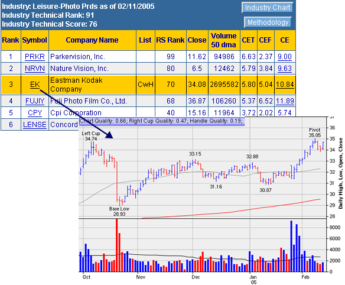Click the Base Low 28.93 marker
345x285 pixels.
pyautogui.click(x=119, y=211)
